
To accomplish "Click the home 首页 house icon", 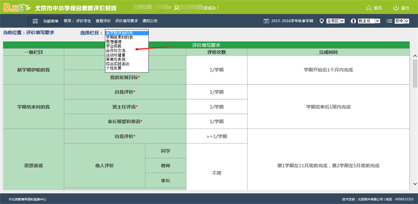I will pos(369,8).
